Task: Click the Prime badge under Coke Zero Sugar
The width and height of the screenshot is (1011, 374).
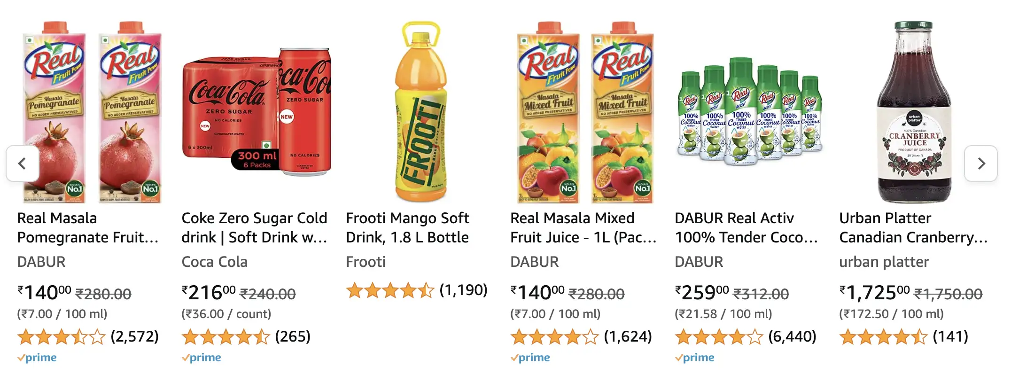Action: [x=201, y=358]
